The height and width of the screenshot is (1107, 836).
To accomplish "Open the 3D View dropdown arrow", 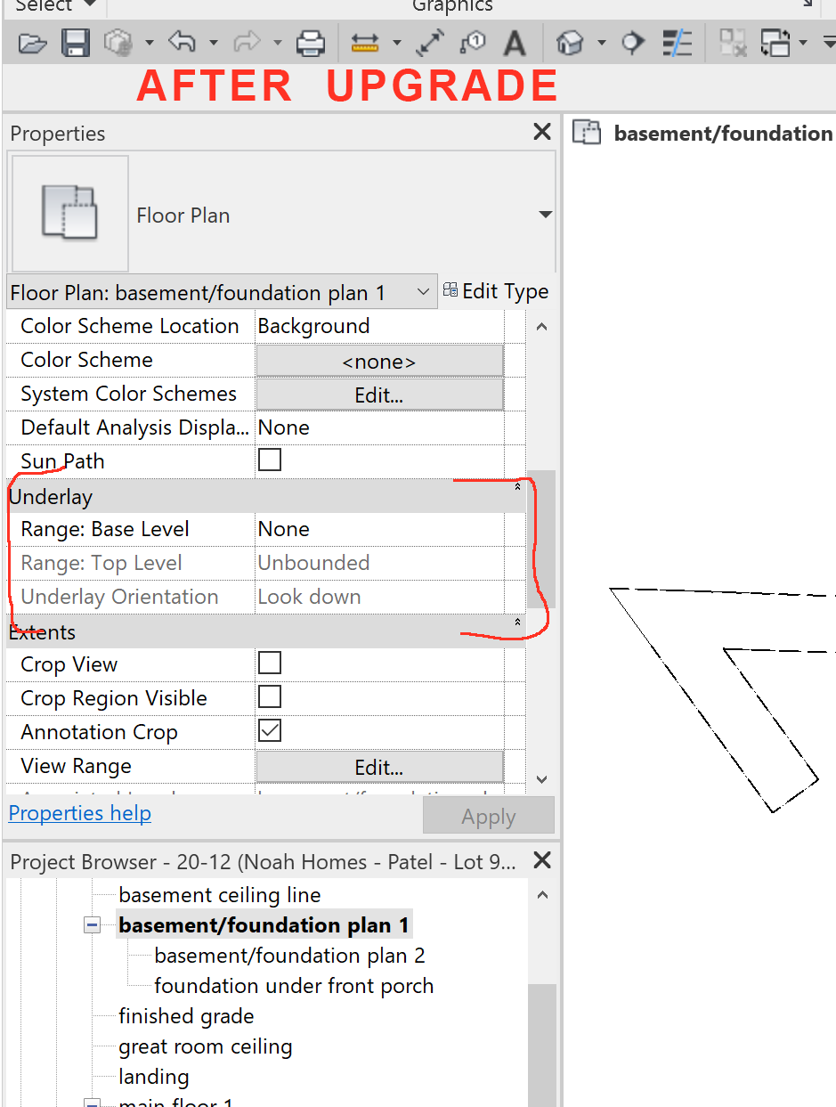I will (x=601, y=42).
